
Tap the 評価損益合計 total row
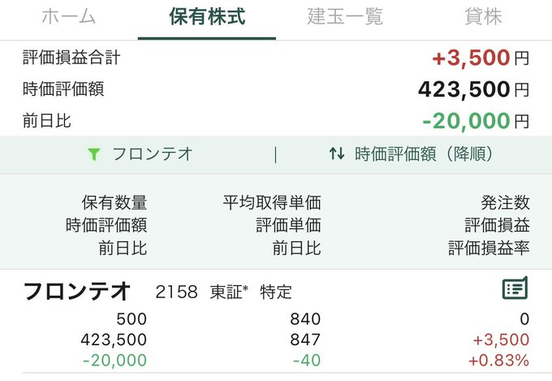pyautogui.click(x=276, y=58)
